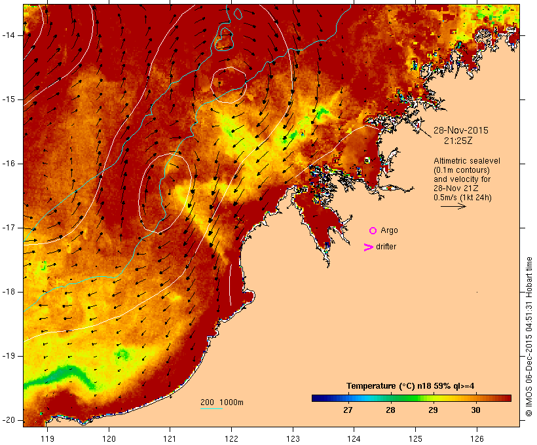The width and height of the screenshot is (537, 445).
Task: Click the '200 1000m' depth contour label
Action: click(222, 402)
